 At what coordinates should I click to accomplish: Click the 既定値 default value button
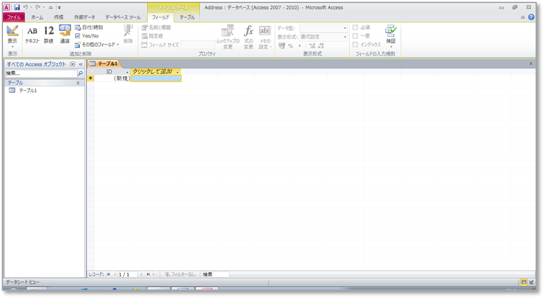point(152,36)
